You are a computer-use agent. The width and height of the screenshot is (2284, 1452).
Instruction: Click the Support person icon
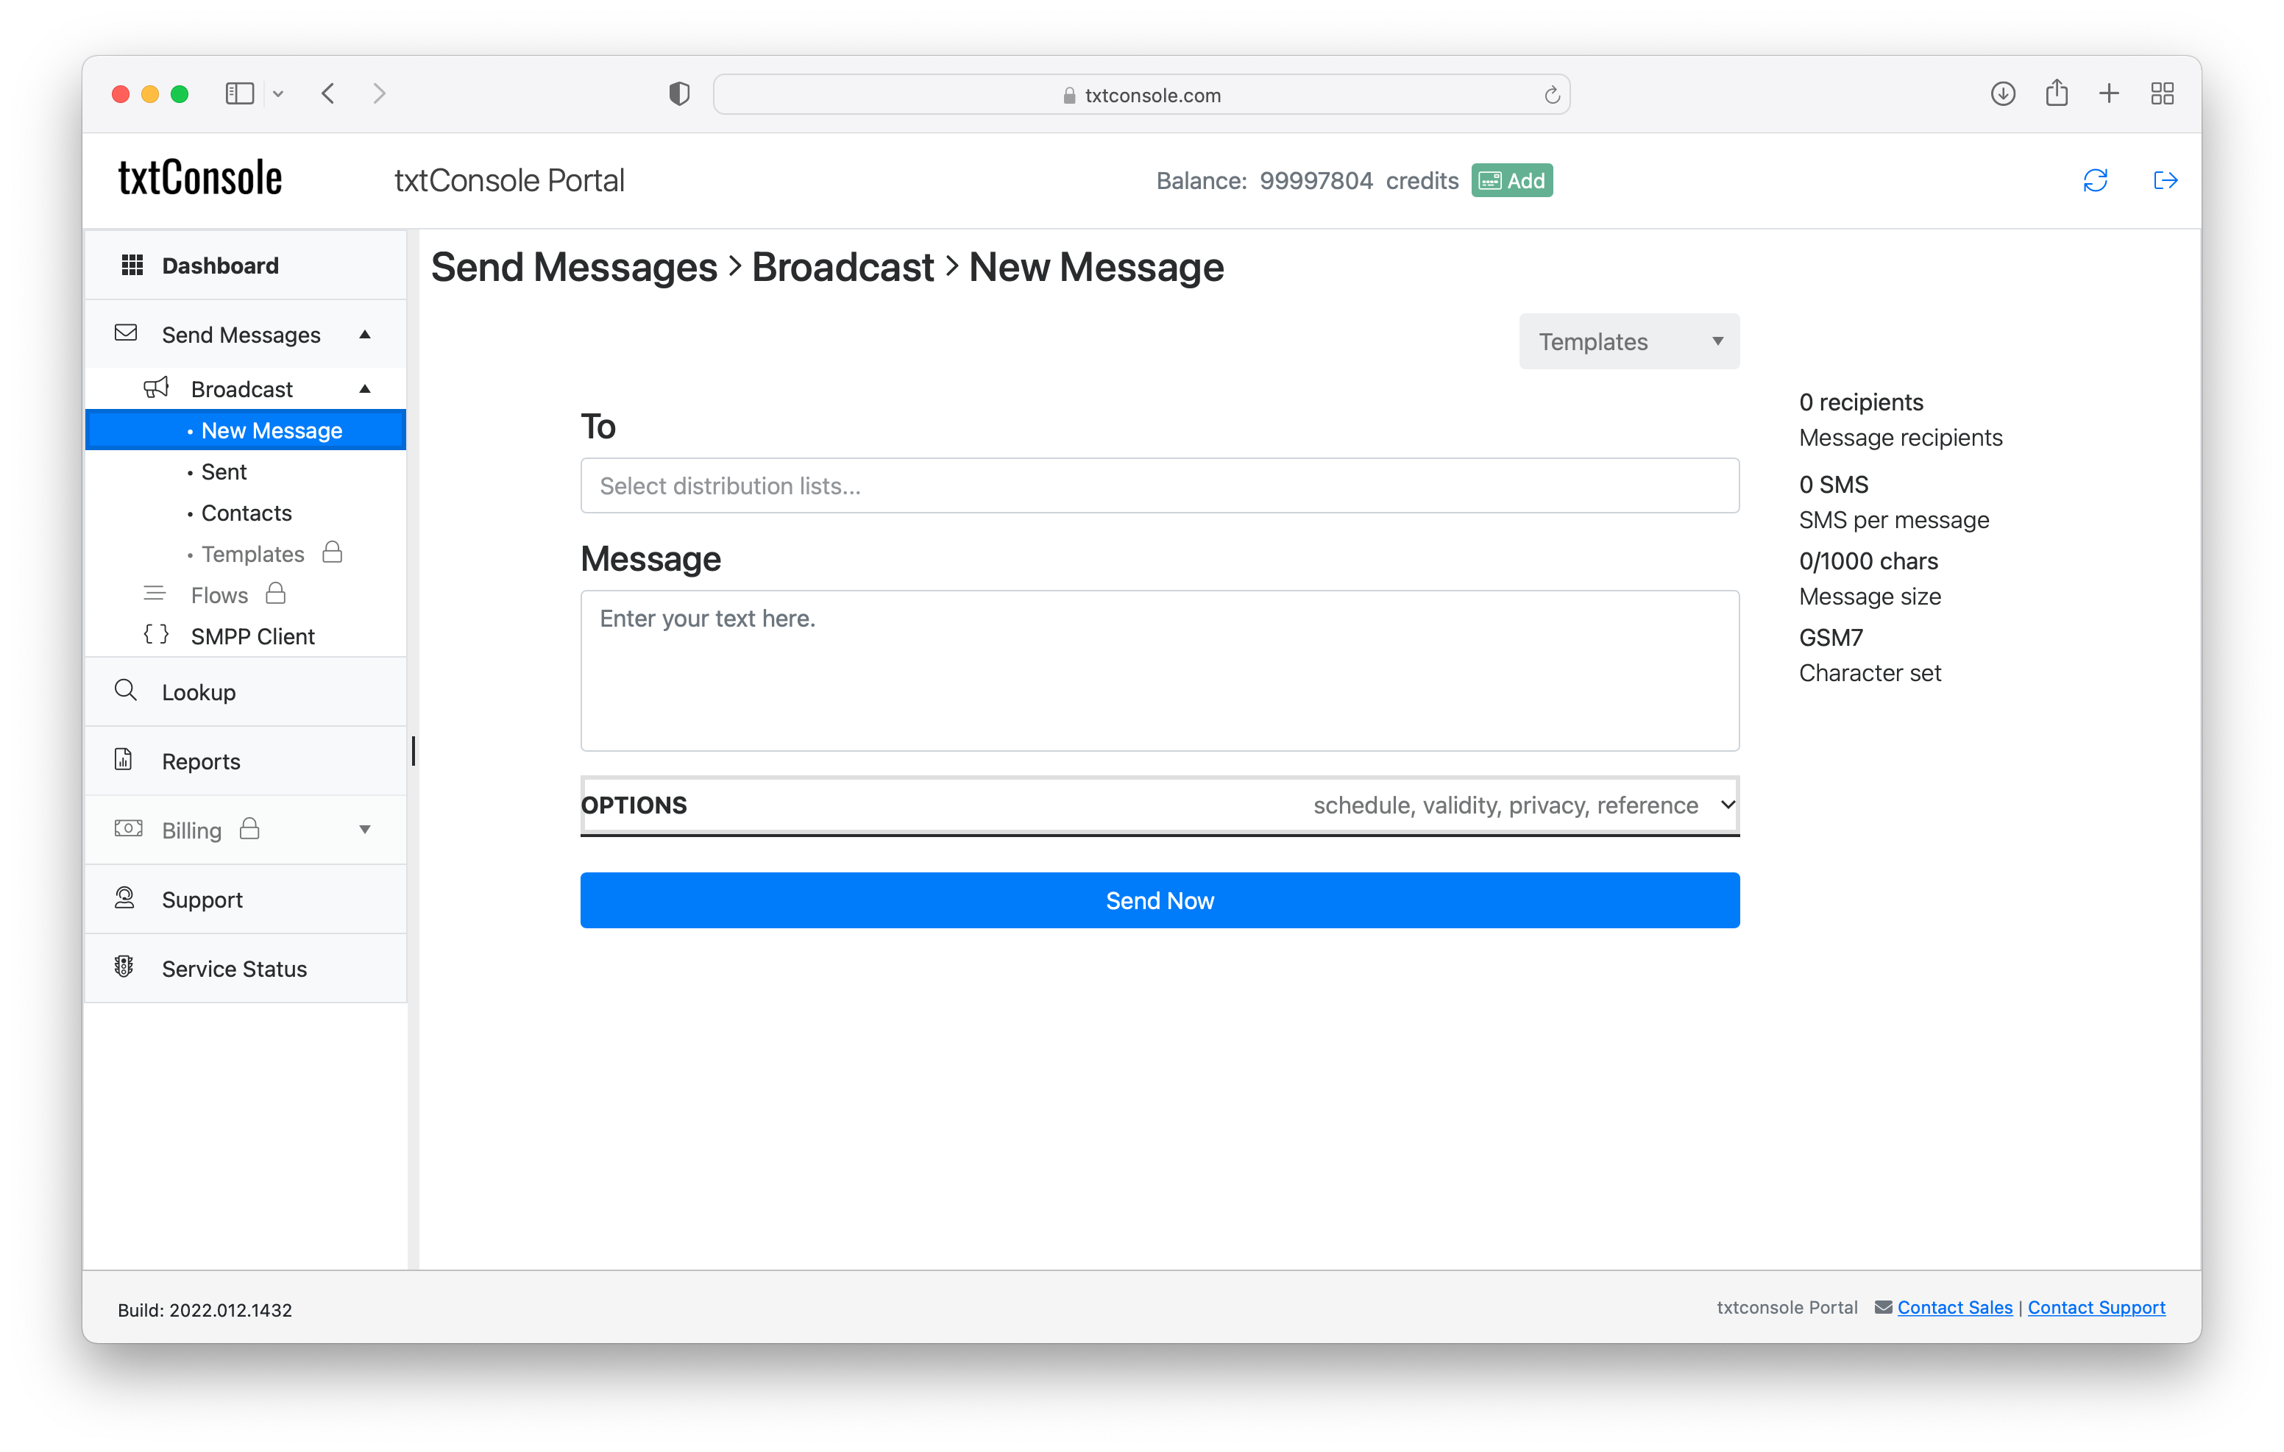click(x=125, y=898)
